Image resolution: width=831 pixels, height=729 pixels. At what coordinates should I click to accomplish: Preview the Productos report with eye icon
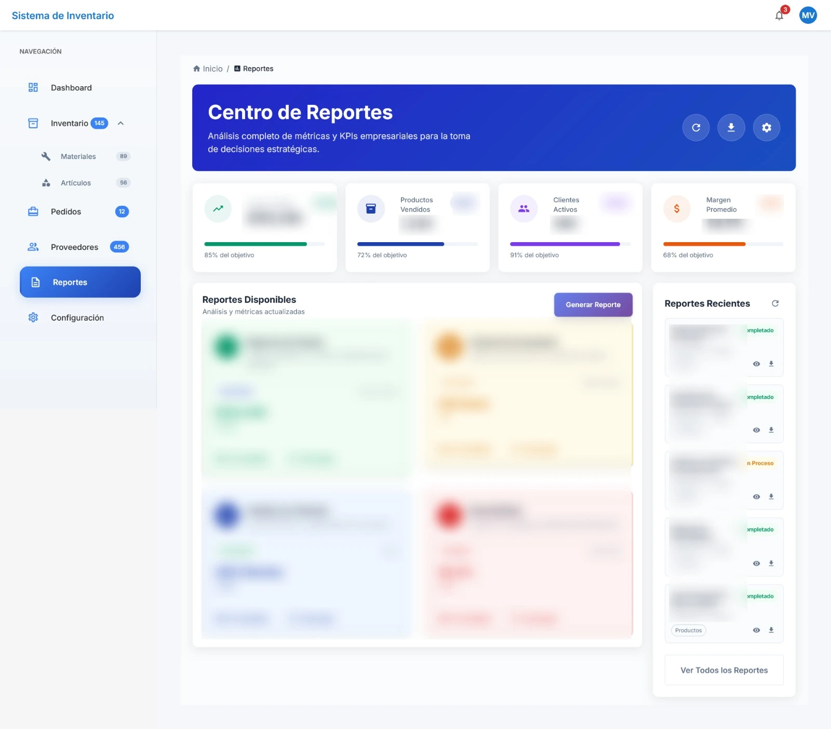pyautogui.click(x=756, y=630)
